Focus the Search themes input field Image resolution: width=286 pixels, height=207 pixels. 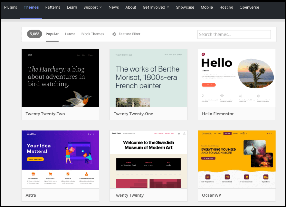click(x=234, y=34)
